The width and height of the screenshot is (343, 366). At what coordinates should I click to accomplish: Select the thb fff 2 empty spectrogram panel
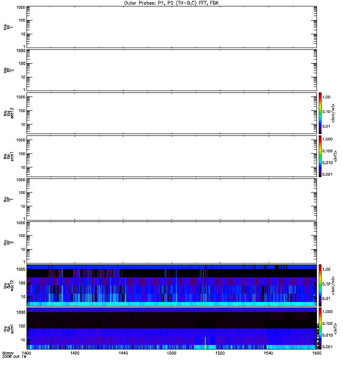[172, 70]
